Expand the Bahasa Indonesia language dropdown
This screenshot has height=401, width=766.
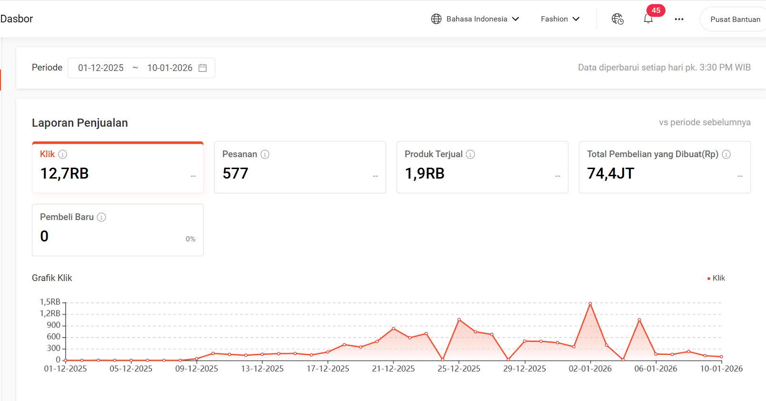pos(475,19)
